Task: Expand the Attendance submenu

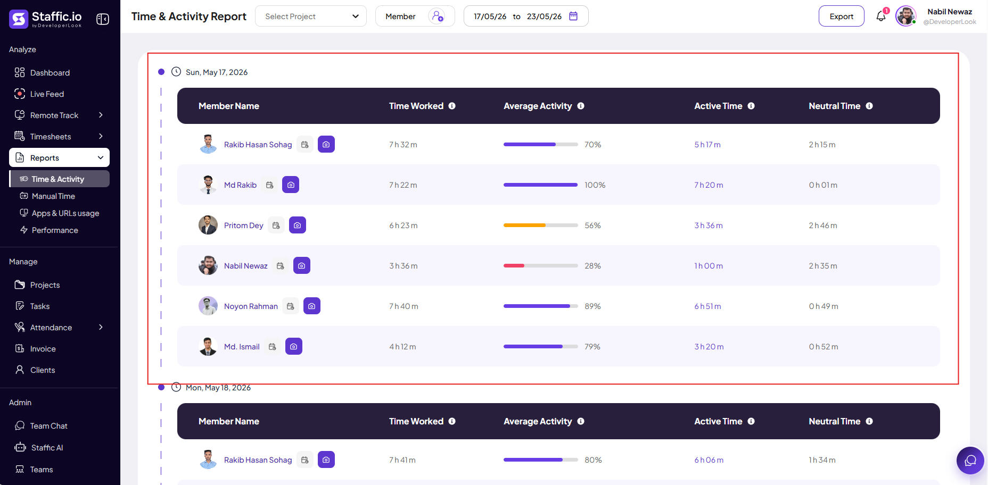Action: [101, 327]
